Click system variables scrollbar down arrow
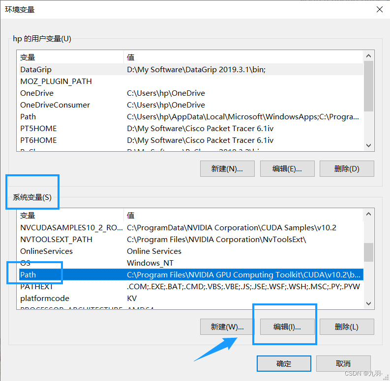This screenshot has width=390, height=381. coord(369,303)
